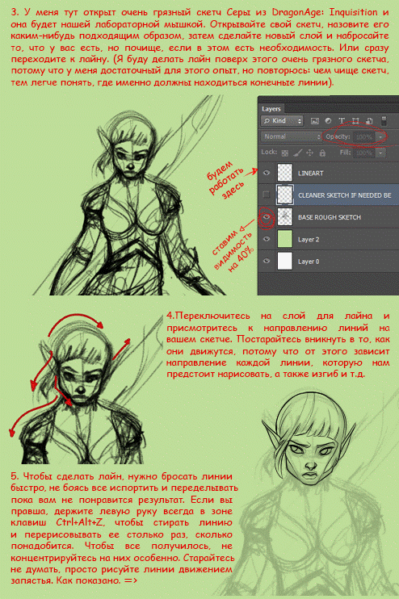Viewport: 399px width, 599px height.
Task: Lock image pixels brush icon
Action: (x=297, y=153)
